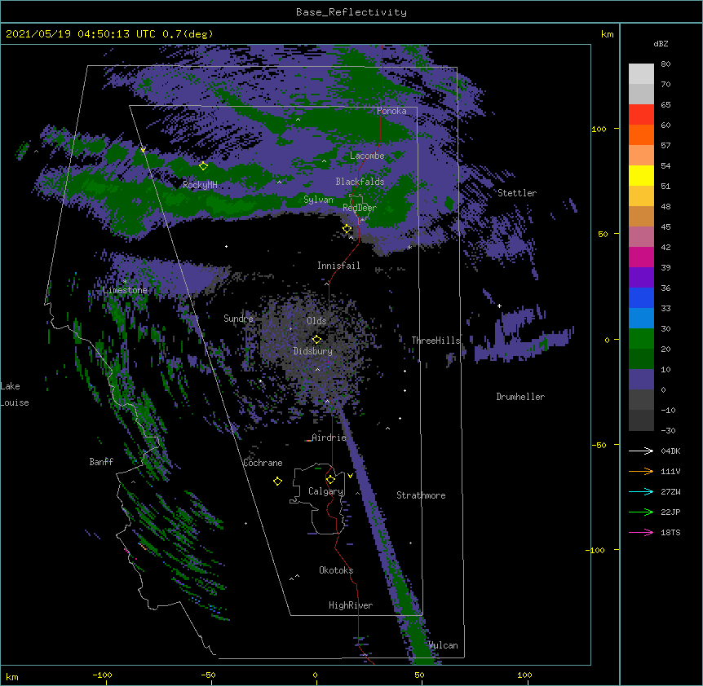Pick the yellow 51-54 dBZ color swatch
The image size is (703, 686).
tap(641, 175)
